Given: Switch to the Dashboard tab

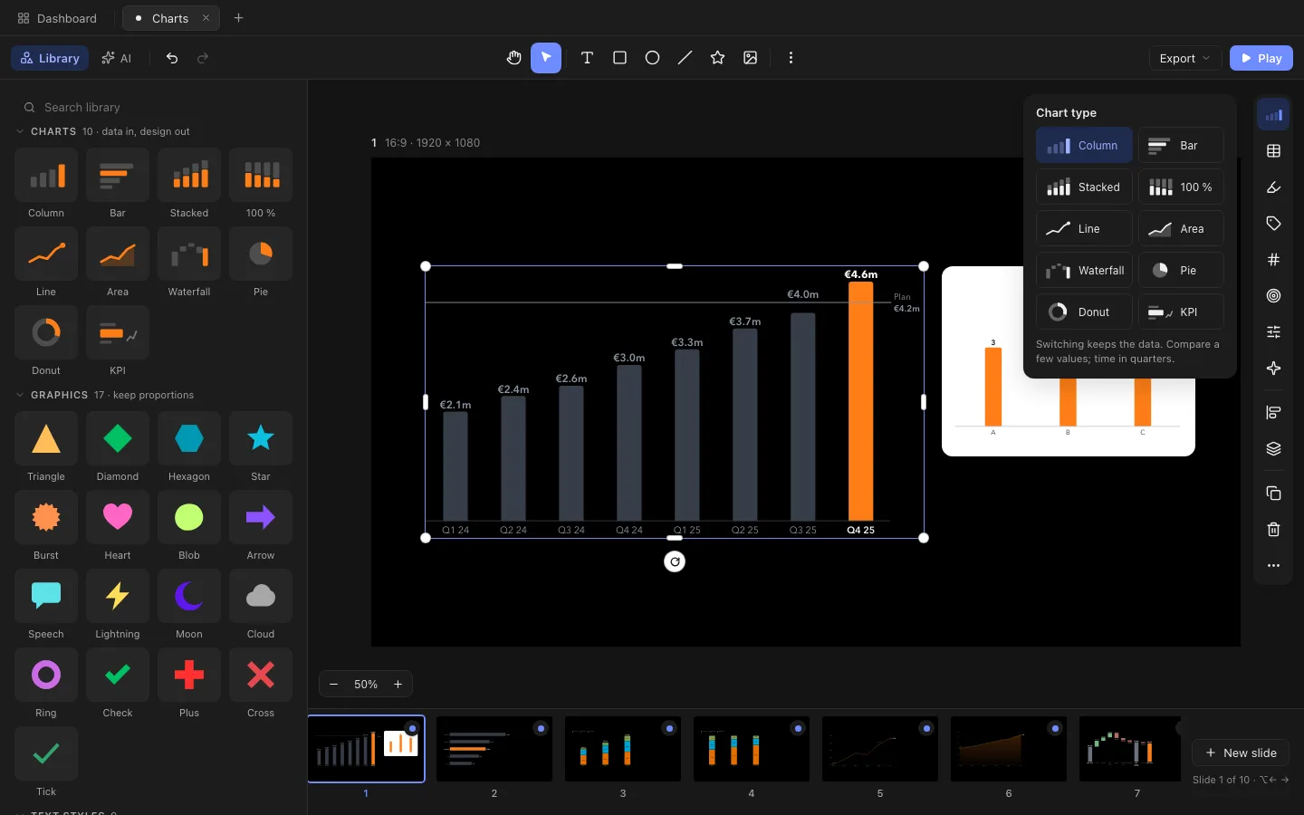Looking at the screenshot, I should coord(57,18).
